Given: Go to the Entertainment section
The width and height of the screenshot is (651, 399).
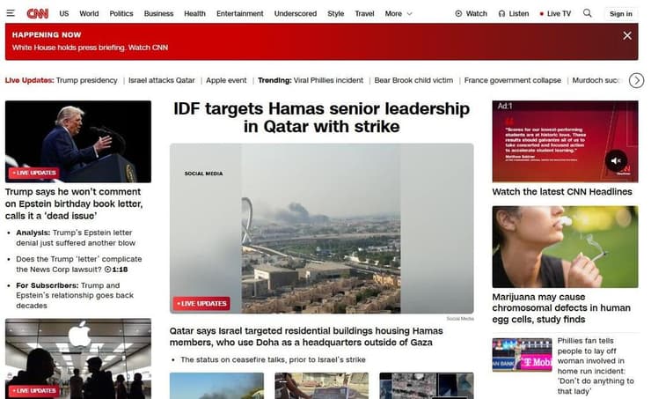Looking at the screenshot, I should 240,14.
